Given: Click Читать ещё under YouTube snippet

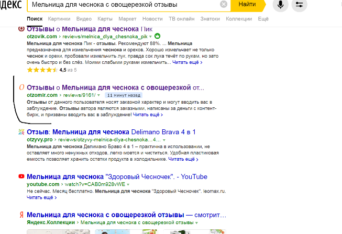Looking at the screenshot, I should pyautogui.click(x=42, y=197).
